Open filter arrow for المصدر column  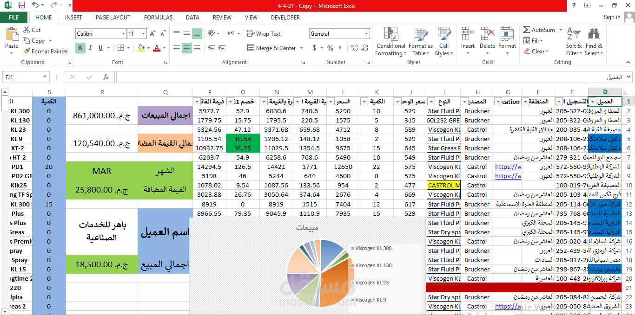click(464, 102)
